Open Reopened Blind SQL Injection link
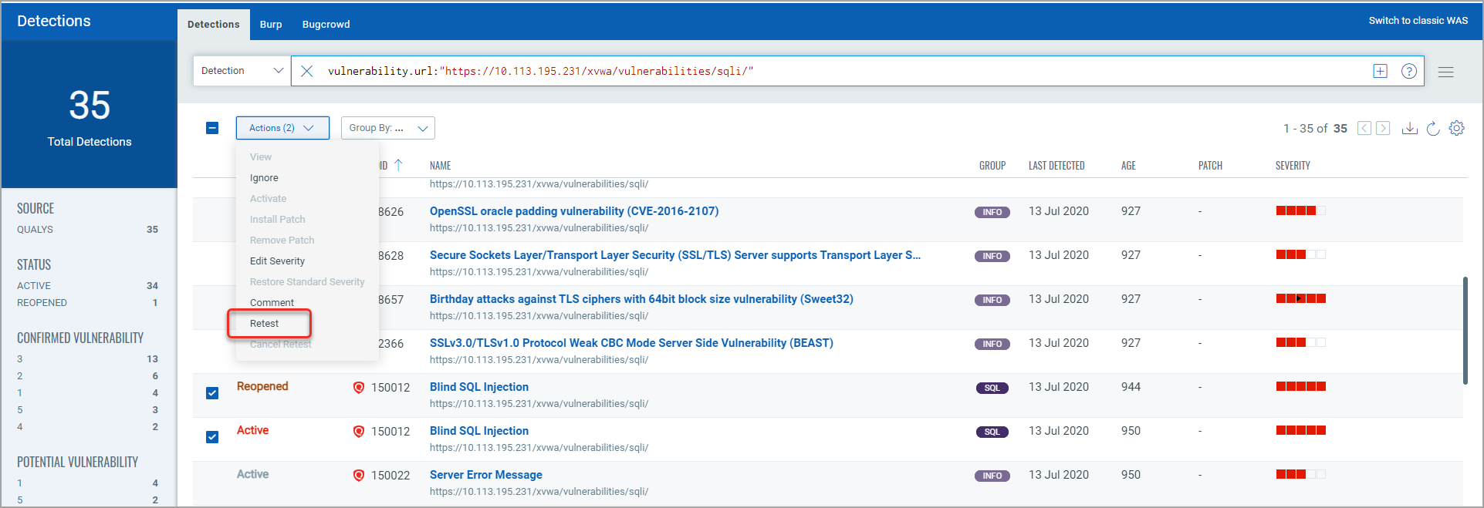The height and width of the screenshot is (508, 1484). click(x=479, y=387)
